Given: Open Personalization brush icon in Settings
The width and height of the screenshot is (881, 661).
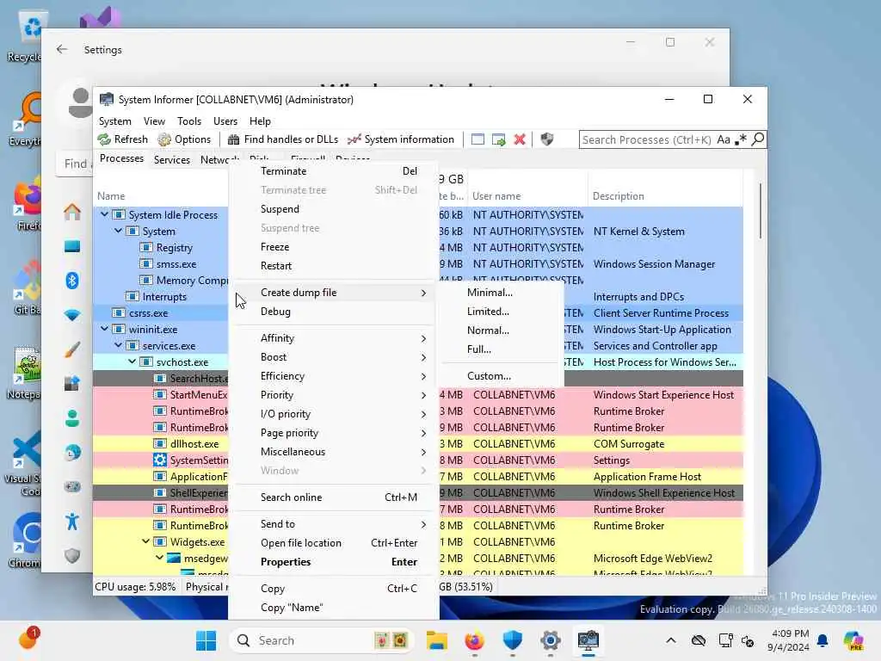Looking at the screenshot, I should 72,349.
